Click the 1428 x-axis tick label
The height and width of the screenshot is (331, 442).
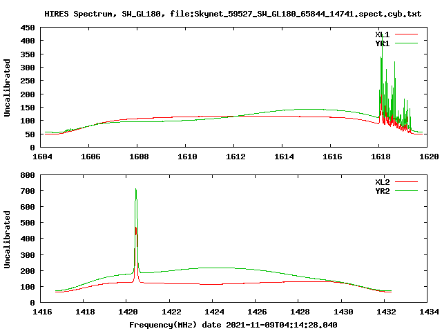pos(300,312)
